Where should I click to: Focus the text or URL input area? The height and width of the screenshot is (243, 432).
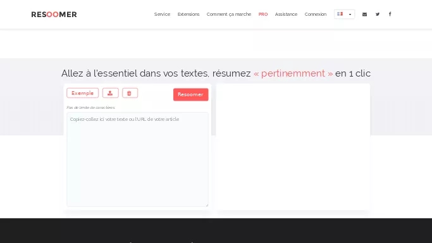pos(137,159)
